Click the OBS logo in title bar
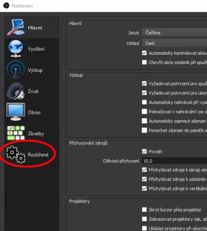 point(6,6)
